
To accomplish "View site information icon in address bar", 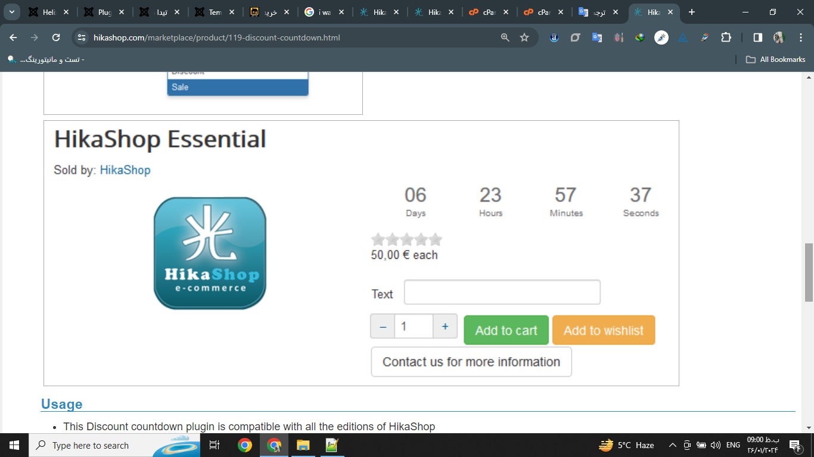I will (x=82, y=37).
